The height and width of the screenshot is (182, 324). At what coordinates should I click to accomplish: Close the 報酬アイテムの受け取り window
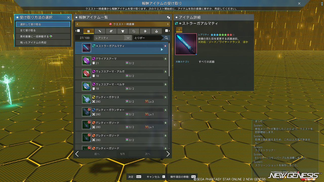(299, 4)
